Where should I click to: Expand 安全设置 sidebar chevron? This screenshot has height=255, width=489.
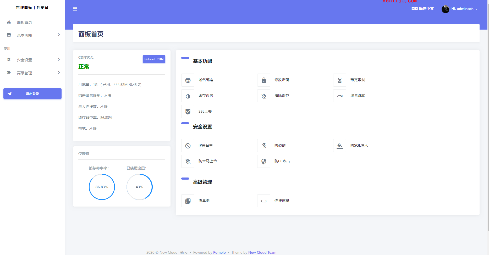point(59,59)
